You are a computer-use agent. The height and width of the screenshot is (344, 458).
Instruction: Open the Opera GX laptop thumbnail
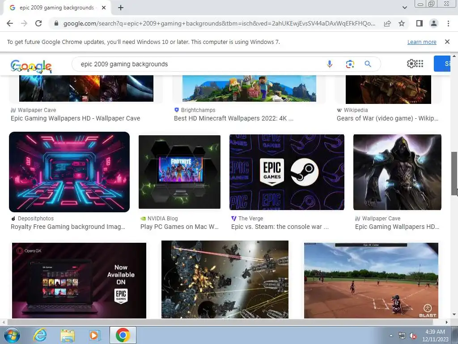(79, 280)
